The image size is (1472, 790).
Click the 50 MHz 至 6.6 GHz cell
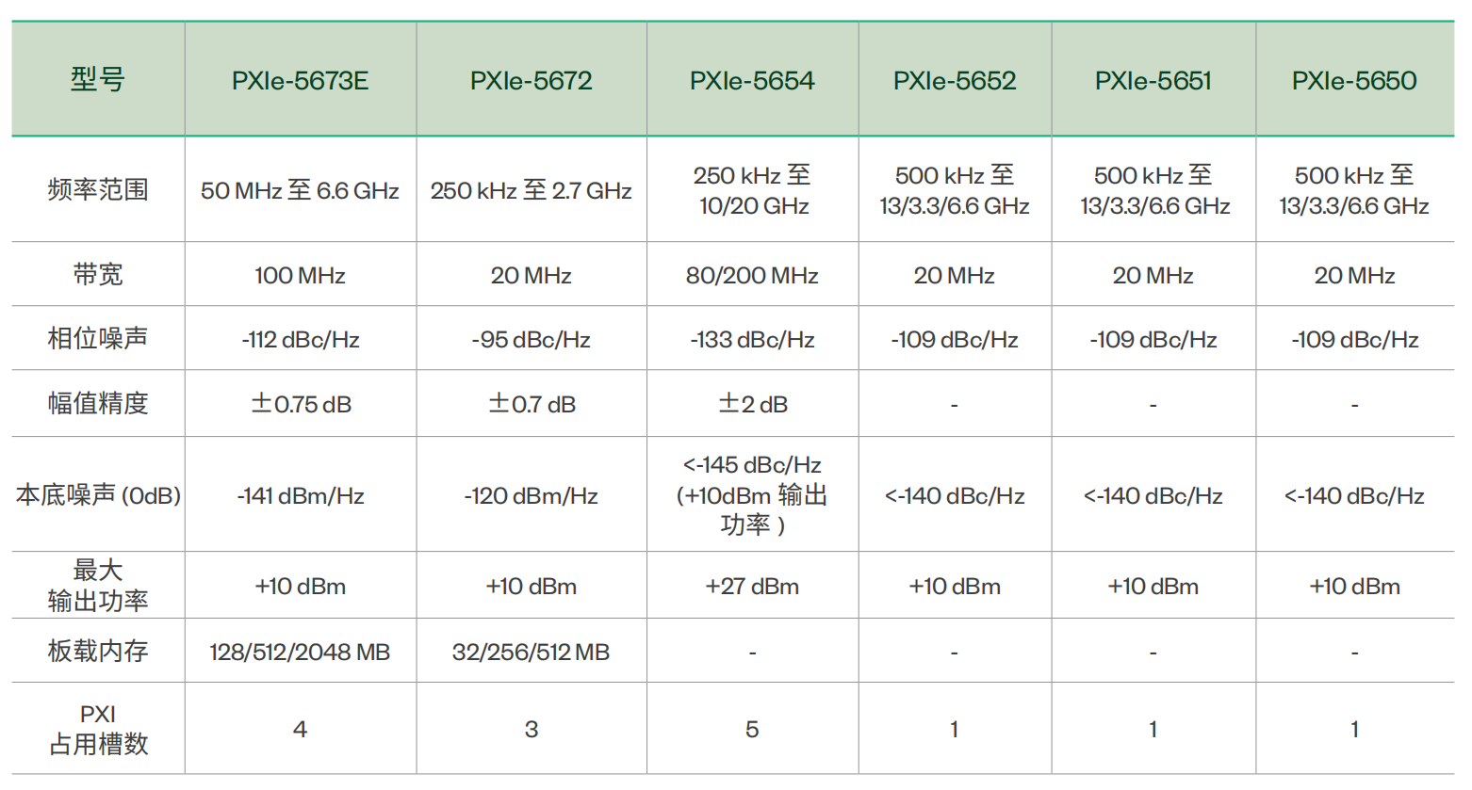[300, 191]
